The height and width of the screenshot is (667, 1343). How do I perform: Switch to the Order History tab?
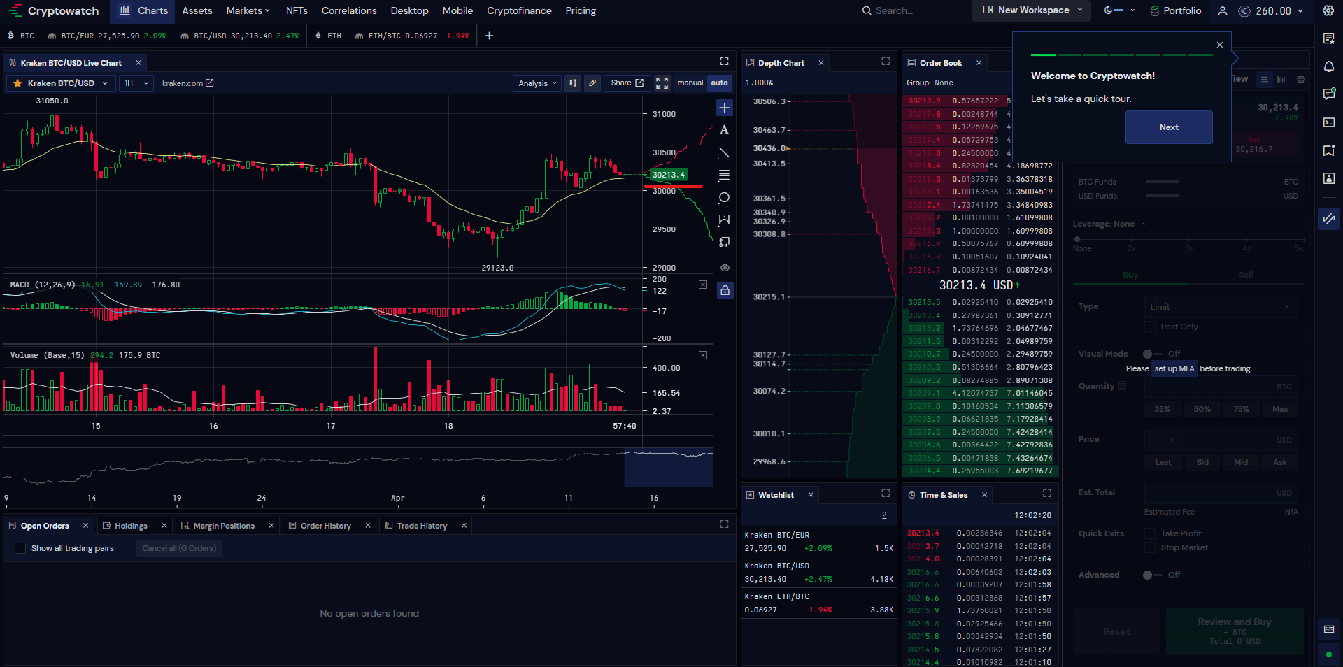tap(325, 526)
